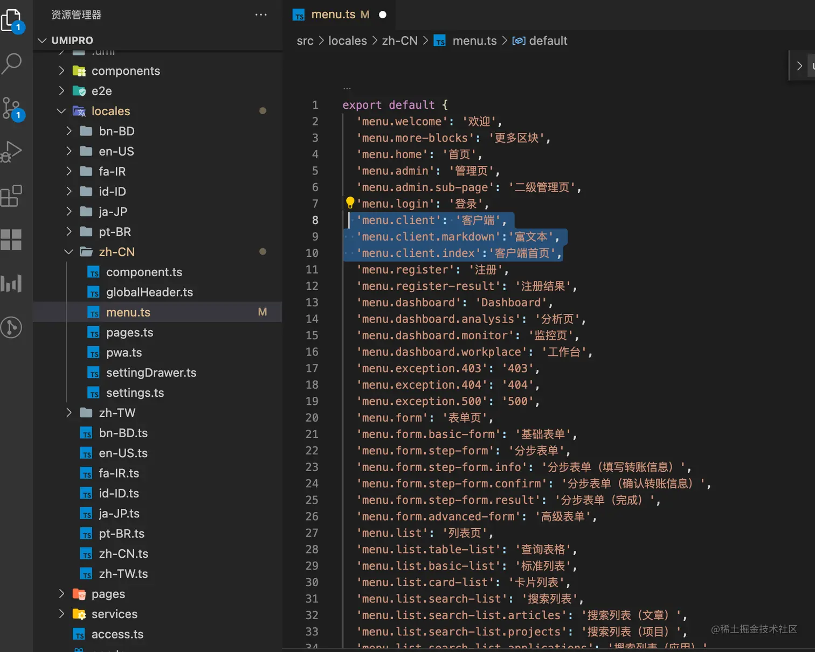Click the default symbol icon in breadcrumb
Screen dimensions: 815x652
click(519, 41)
